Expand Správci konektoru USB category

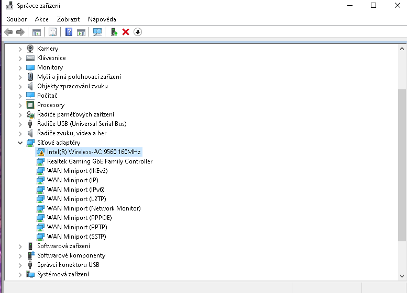20,265
